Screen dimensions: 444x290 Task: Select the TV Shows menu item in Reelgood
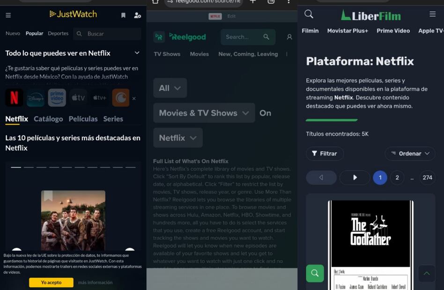tap(167, 54)
